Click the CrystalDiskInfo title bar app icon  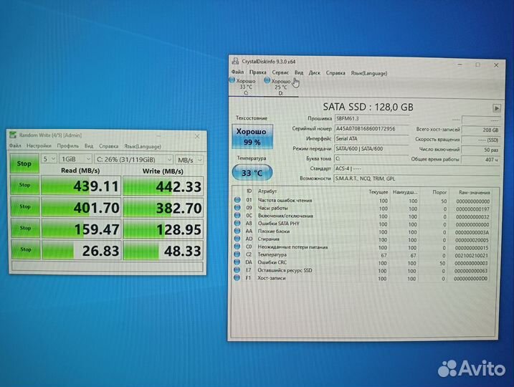pos(235,61)
